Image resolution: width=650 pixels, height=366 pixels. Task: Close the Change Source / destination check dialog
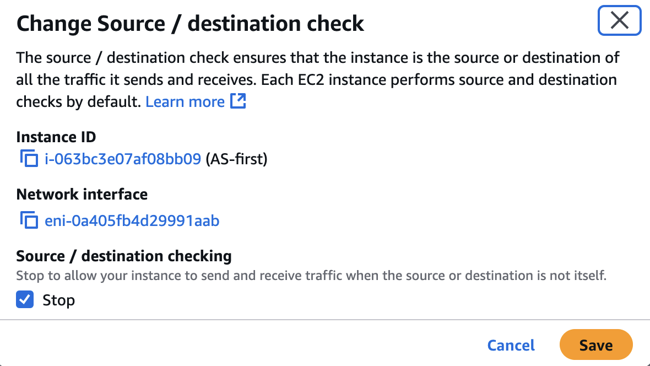[x=619, y=20]
